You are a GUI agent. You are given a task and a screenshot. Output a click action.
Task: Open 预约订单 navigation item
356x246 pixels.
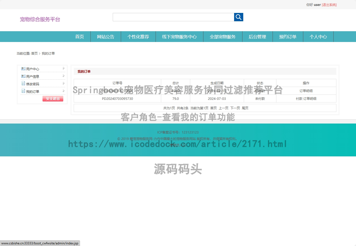(x=288, y=37)
